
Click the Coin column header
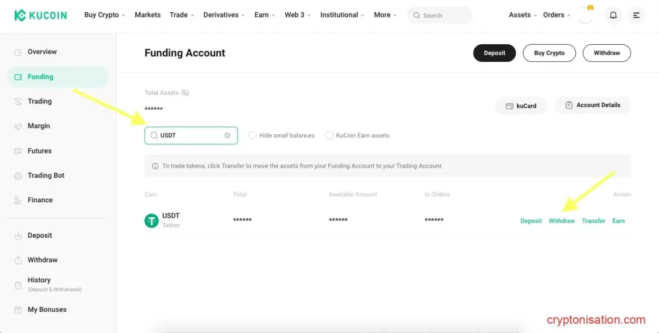click(x=151, y=194)
